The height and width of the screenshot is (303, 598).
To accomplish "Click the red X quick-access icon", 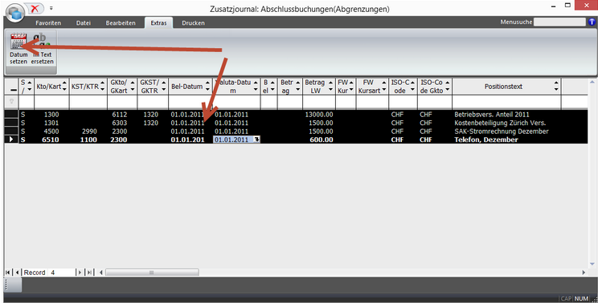I will (x=35, y=8).
